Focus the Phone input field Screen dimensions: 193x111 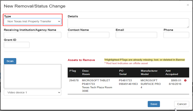click(x=176, y=35)
